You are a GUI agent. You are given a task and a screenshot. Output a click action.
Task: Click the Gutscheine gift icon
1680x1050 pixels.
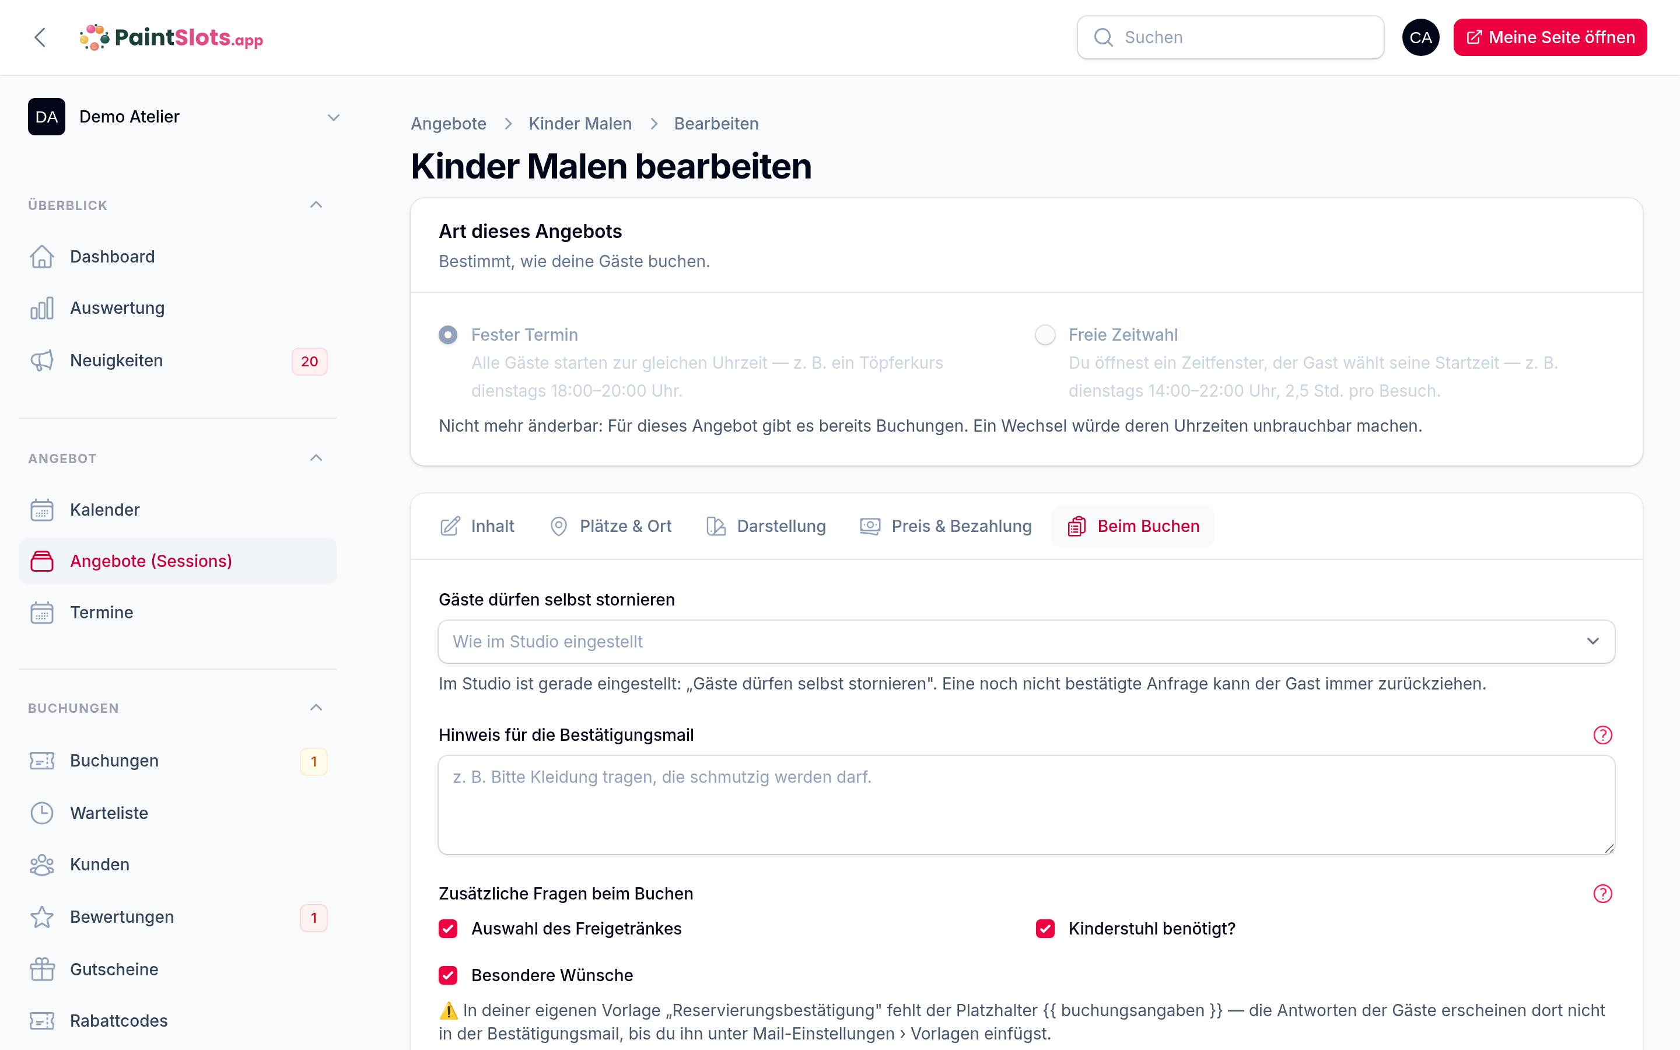pos(41,970)
